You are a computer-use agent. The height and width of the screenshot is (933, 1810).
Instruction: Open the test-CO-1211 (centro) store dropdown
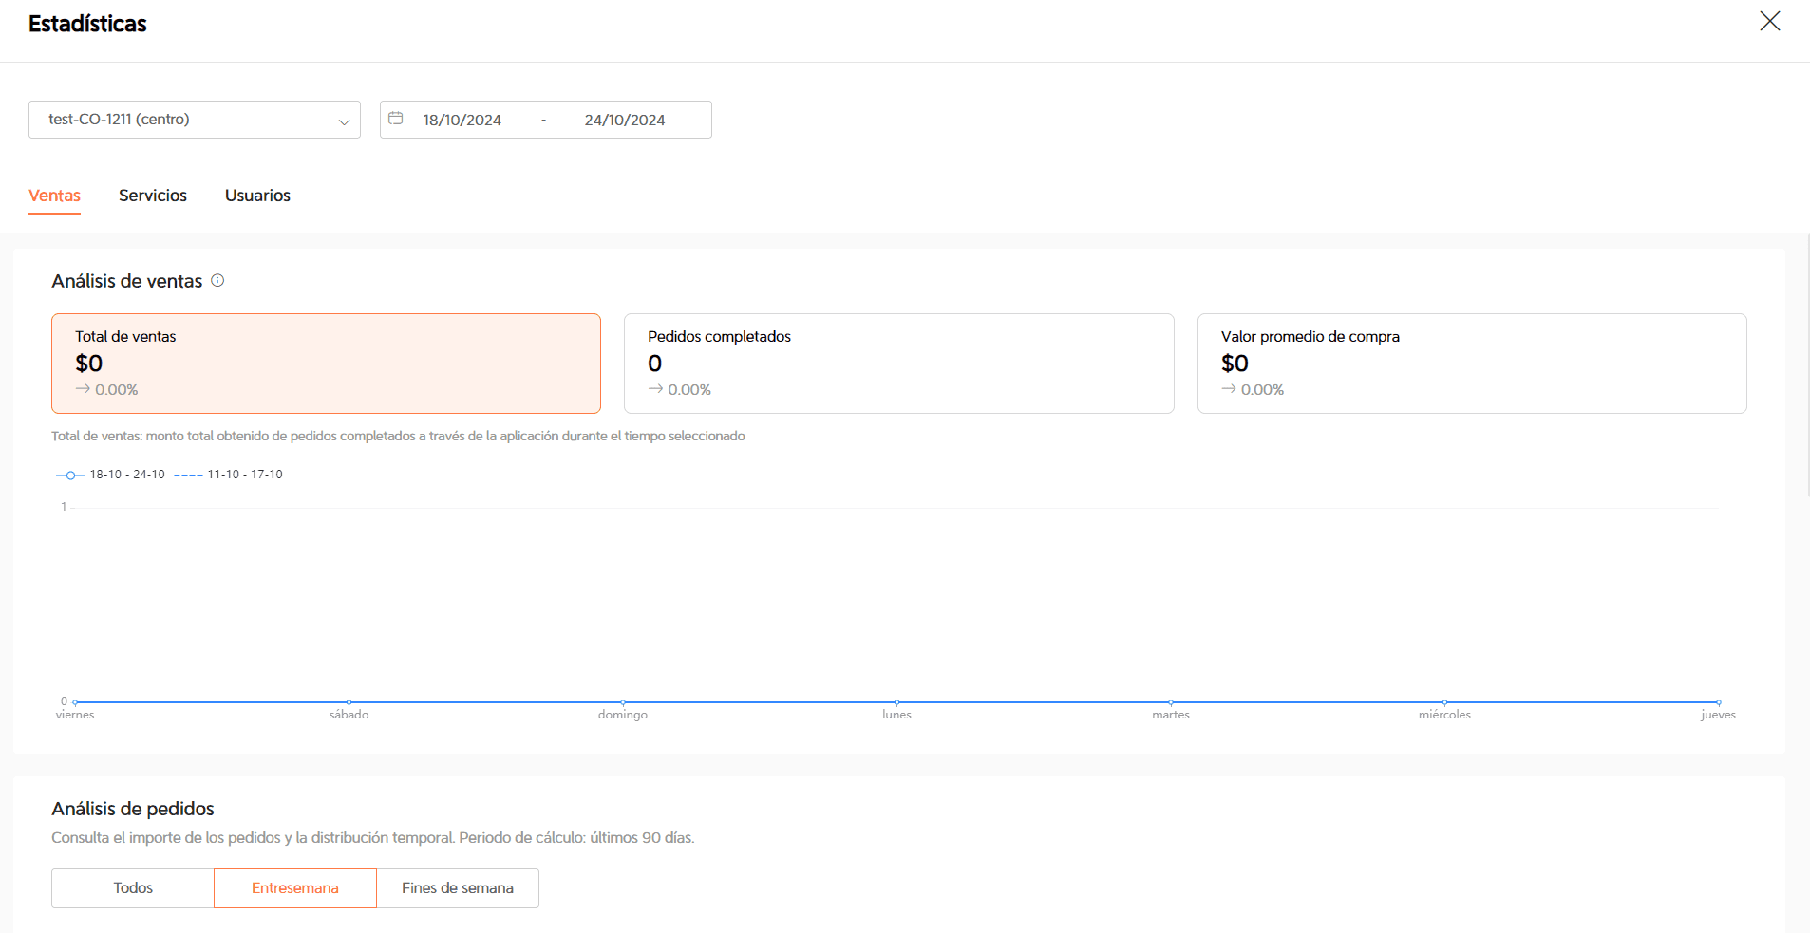coord(195,120)
